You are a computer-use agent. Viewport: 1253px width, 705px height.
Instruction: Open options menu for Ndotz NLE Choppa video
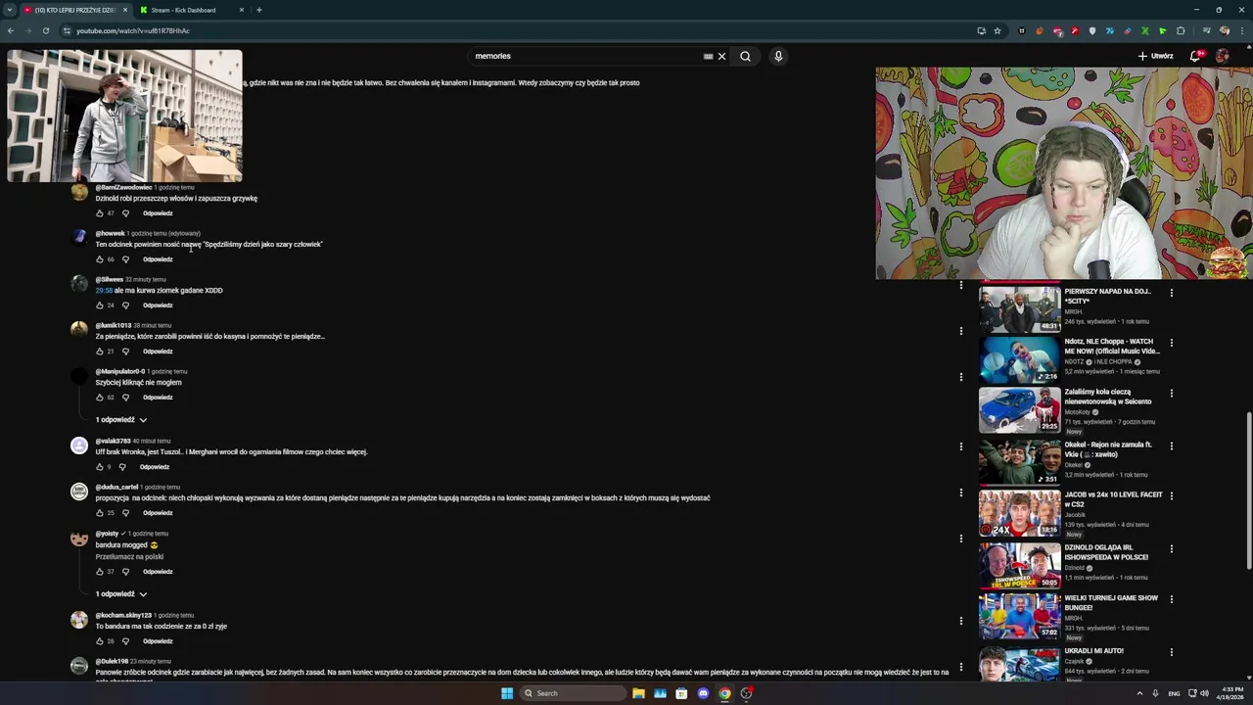[1171, 343]
